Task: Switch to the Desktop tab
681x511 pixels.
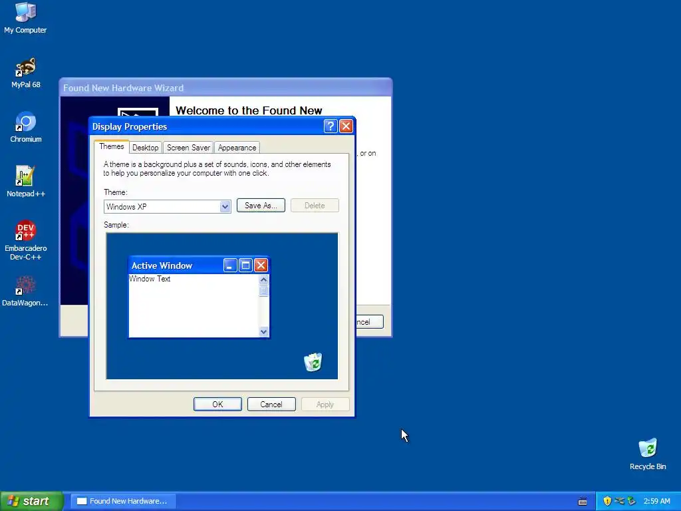Action: tap(146, 148)
